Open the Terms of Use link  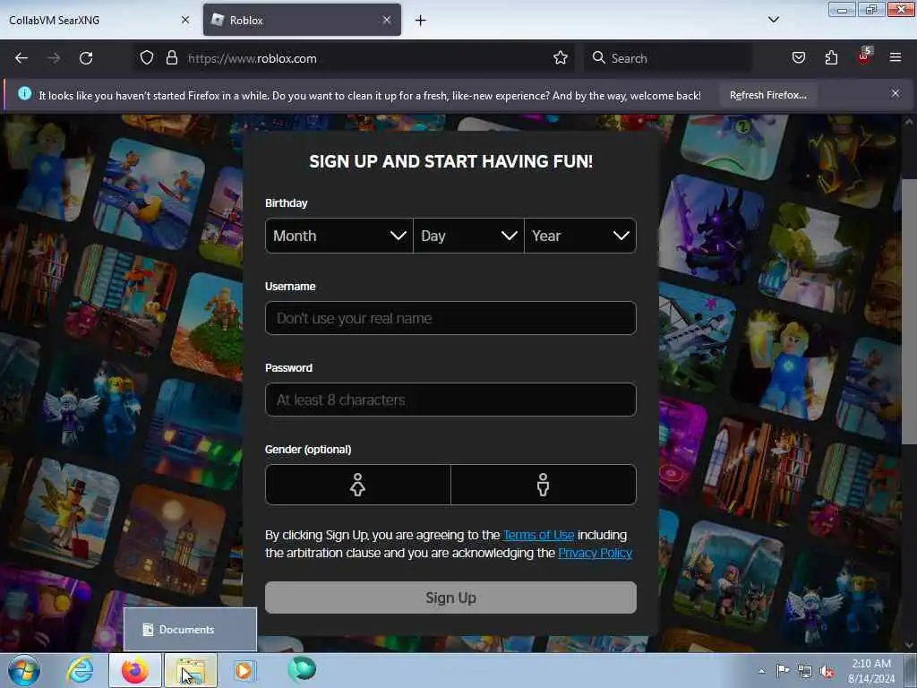tap(538, 535)
